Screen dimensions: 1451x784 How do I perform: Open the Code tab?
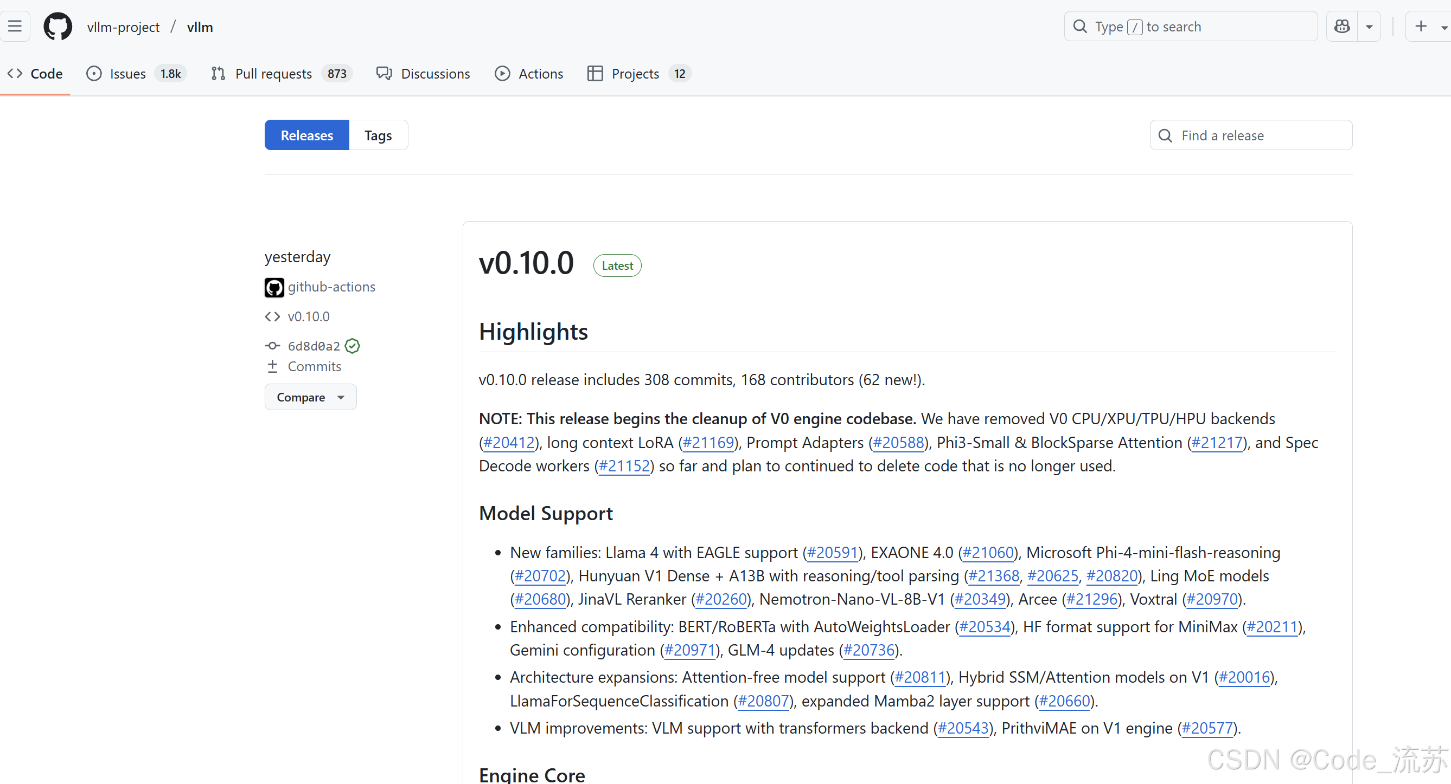35,74
